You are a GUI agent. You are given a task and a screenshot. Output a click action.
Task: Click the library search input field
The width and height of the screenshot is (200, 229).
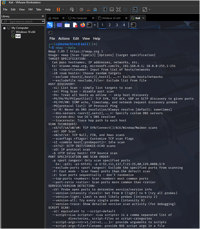pyautogui.click(x=23, y=21)
